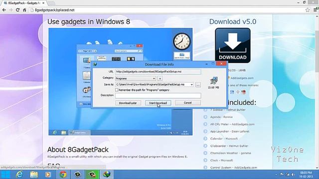The height and width of the screenshot is (179, 319).
Task: Click the blue mirror icon on the page
Action: (232, 92)
